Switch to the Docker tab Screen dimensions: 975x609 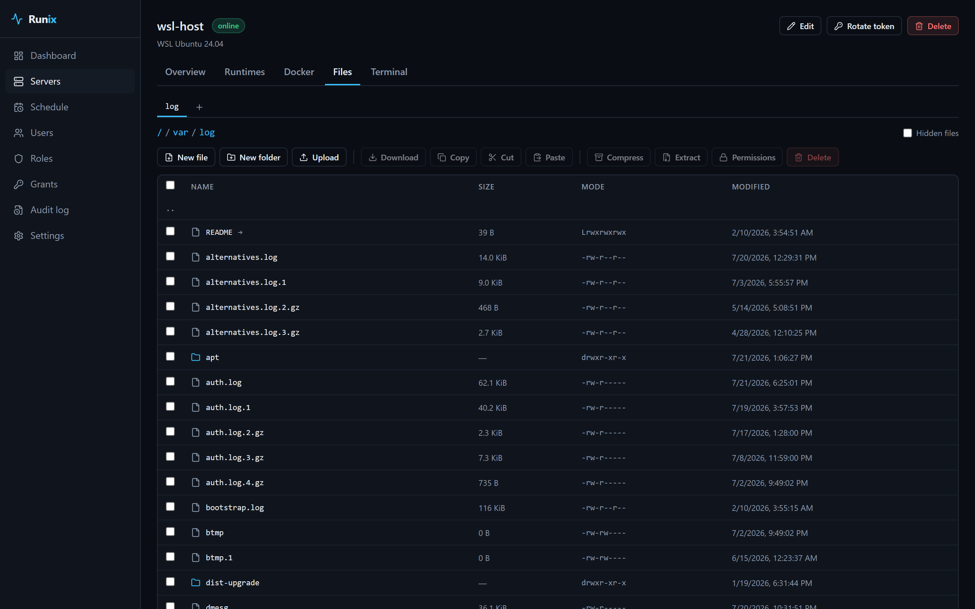tap(299, 72)
